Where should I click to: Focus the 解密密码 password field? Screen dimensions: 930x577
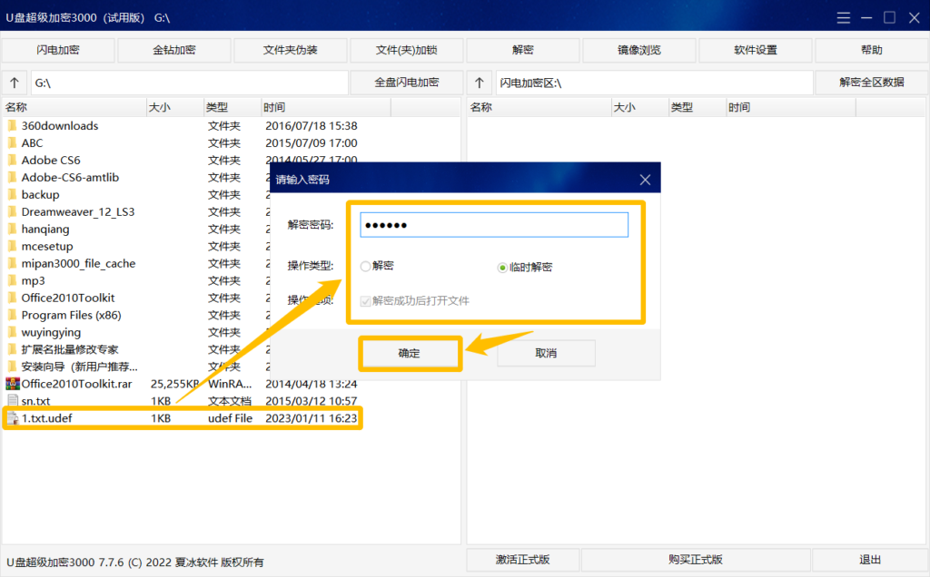494,225
